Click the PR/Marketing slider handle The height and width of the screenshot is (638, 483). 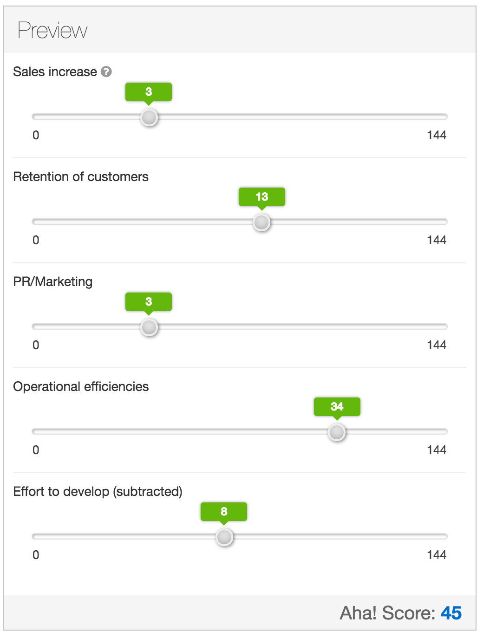pos(149,327)
